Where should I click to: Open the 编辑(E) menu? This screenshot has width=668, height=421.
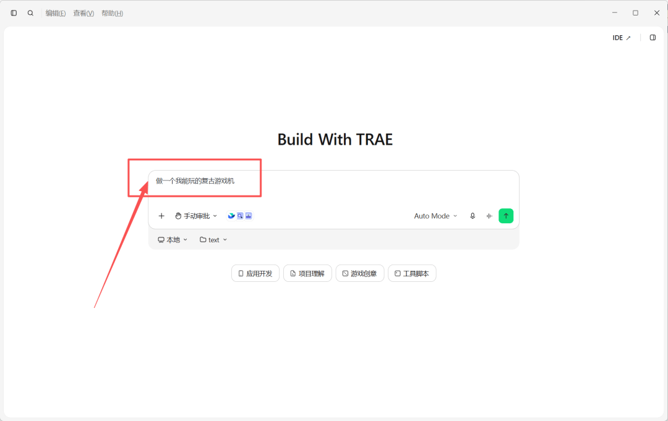click(56, 13)
